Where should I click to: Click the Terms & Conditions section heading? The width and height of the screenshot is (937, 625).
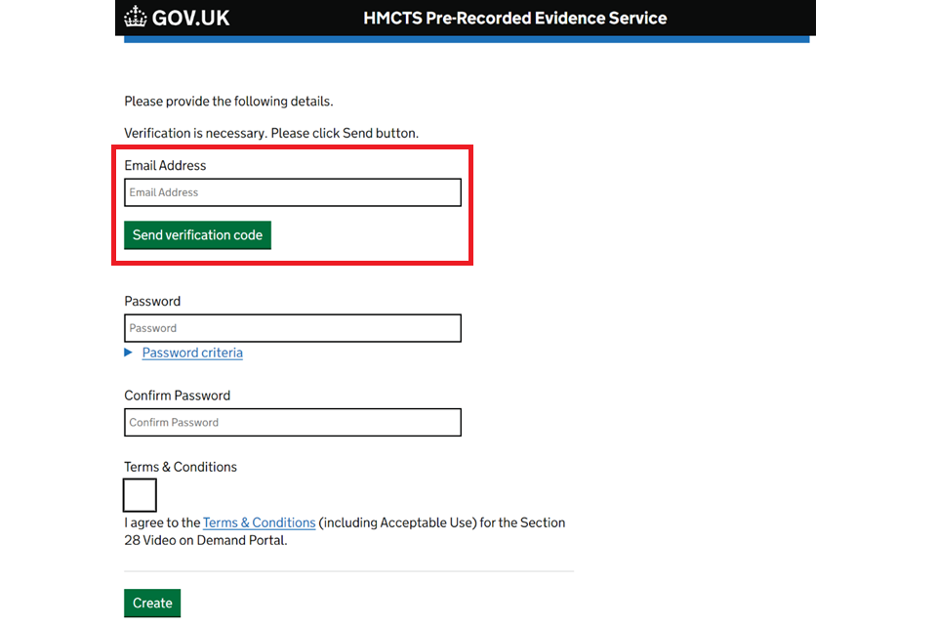[180, 467]
